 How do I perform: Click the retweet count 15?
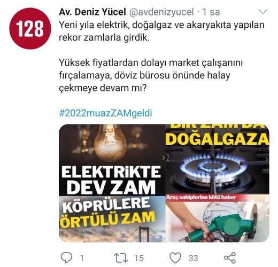click(x=139, y=258)
